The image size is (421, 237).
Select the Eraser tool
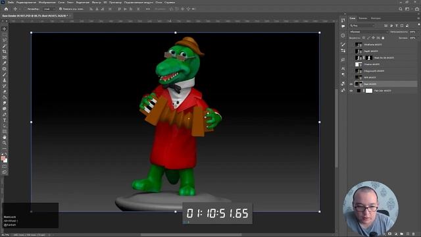pos(5,92)
